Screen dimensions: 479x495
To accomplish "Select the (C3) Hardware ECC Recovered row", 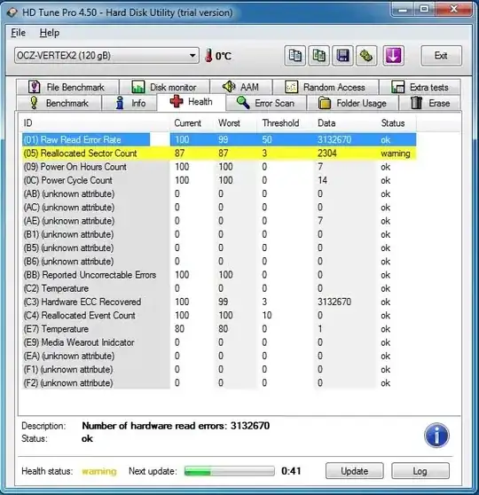I will pos(219,302).
